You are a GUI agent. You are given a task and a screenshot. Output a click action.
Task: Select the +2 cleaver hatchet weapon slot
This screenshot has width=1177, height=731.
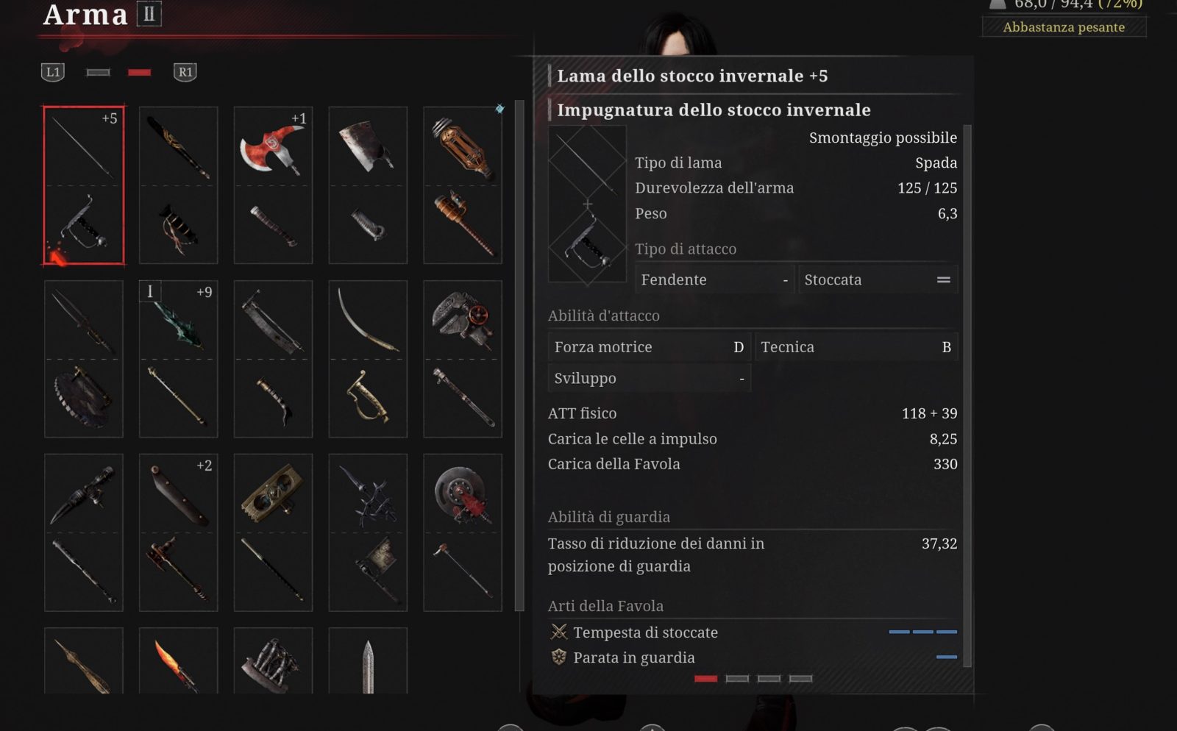(x=179, y=532)
